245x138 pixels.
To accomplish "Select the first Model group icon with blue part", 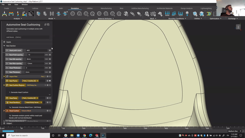I will [38, 14].
